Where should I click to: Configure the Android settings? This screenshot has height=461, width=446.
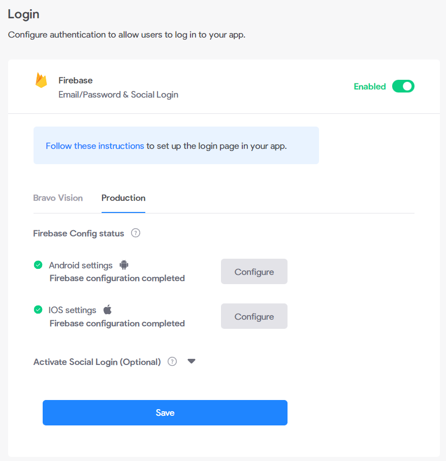[254, 271]
